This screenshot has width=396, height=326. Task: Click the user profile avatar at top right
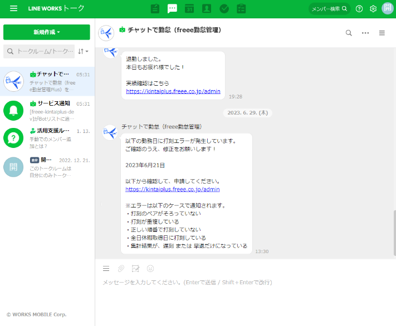(388, 8)
